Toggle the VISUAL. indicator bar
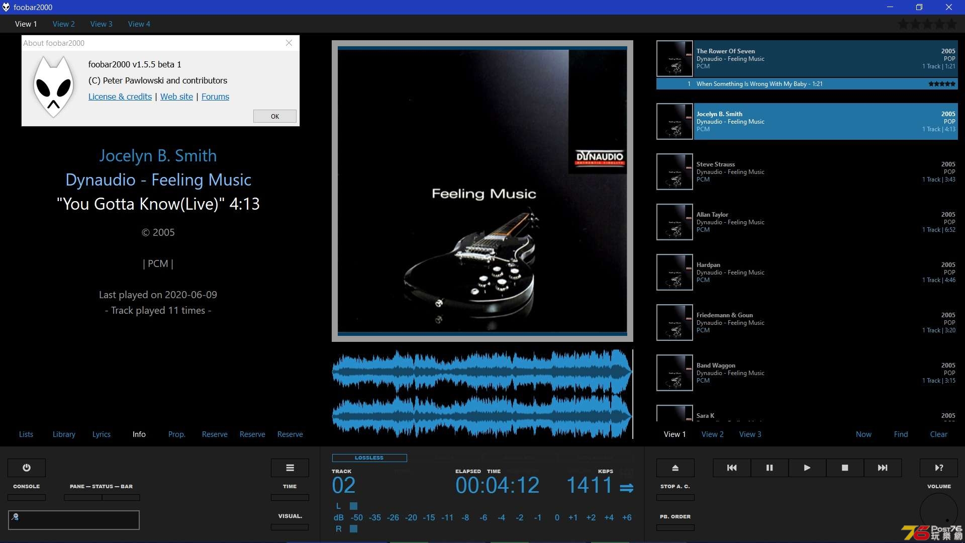The width and height of the screenshot is (965, 543). (x=290, y=527)
